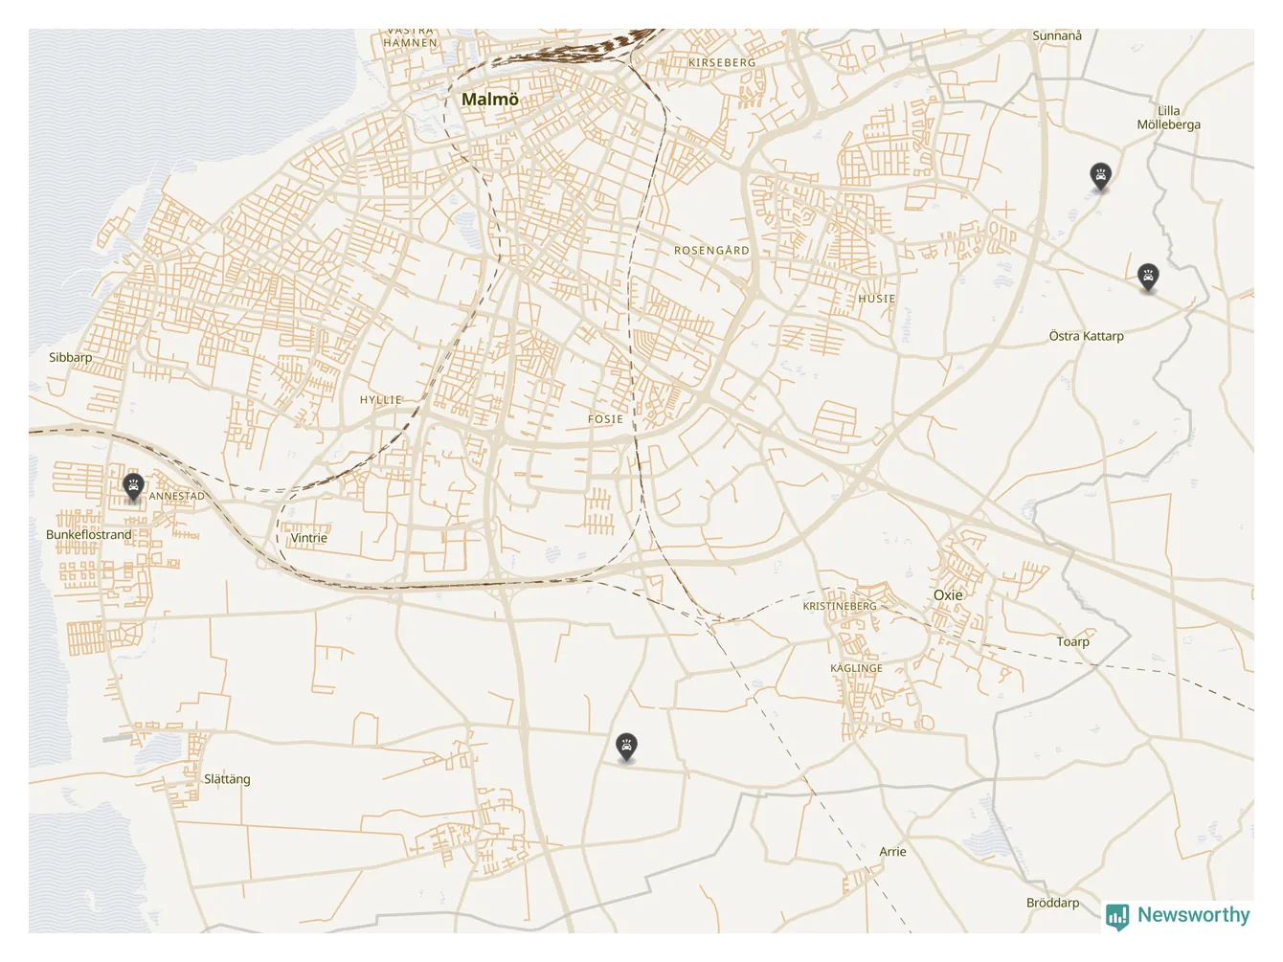Click the VÄSTRA HAMNEN label
Viewport: 1283px width, 962px height.
pos(411,37)
